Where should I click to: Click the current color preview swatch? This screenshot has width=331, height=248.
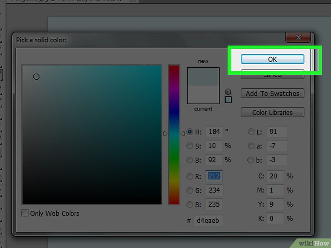[203, 94]
